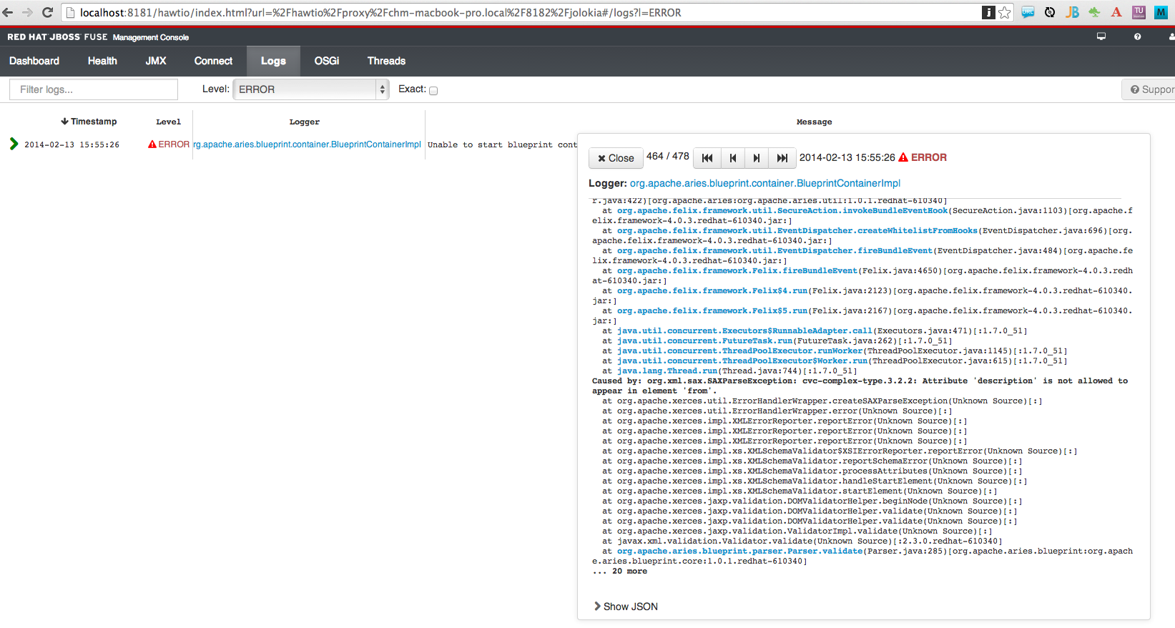Go to the next log entry

pos(757,158)
